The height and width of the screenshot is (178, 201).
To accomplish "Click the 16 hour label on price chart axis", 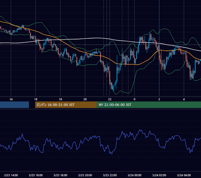I will click(x=36, y=99).
